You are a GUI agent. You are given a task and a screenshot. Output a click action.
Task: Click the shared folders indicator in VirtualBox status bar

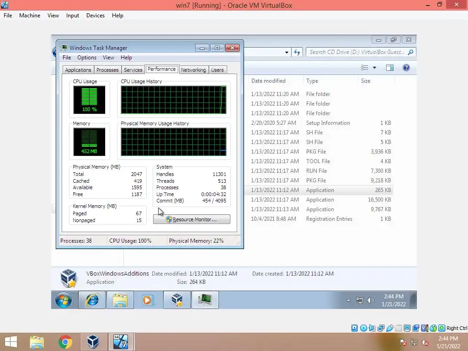tap(398, 328)
